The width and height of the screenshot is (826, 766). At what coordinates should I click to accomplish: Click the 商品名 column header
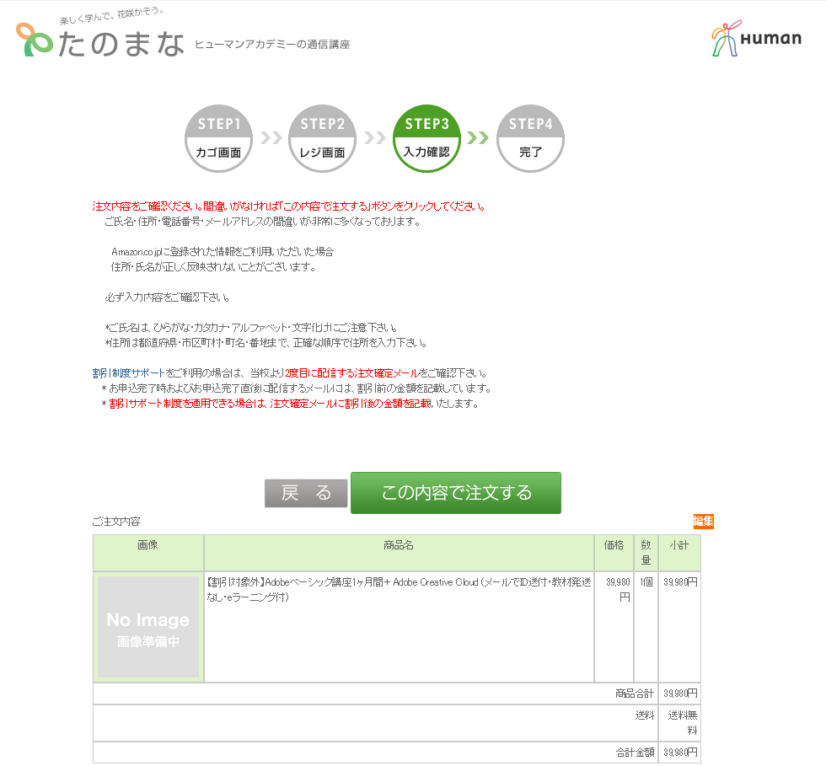coord(399,546)
